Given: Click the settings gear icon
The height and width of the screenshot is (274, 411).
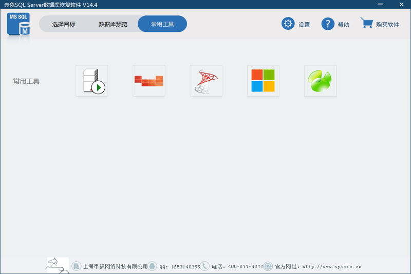Looking at the screenshot, I should (288, 24).
